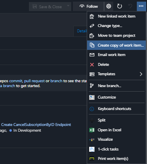147x164 pixels.
Task: Click the red X Delete icon
Action: [x=92, y=65]
